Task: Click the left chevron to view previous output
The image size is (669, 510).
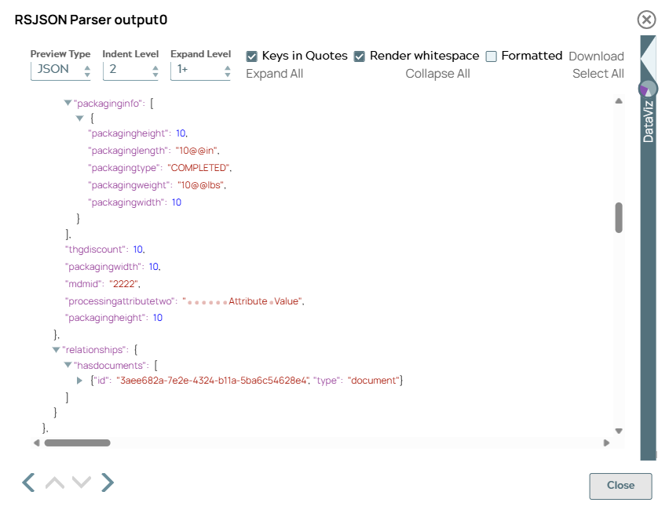Action: pos(27,483)
